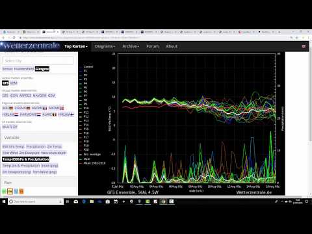The height and width of the screenshot is (234, 312).
Task: Switch to the second browser tab
Action: point(31,32)
